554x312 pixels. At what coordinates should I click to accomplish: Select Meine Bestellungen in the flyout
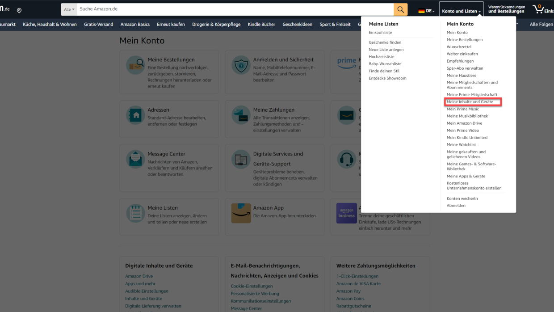point(465,40)
